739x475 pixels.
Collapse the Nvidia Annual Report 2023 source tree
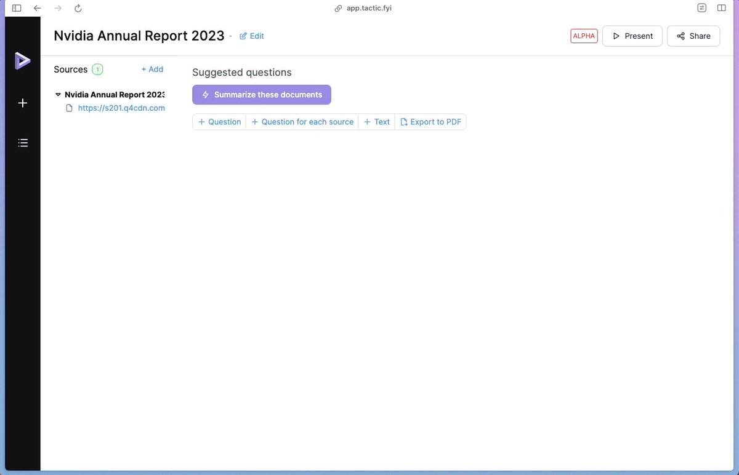click(x=58, y=95)
